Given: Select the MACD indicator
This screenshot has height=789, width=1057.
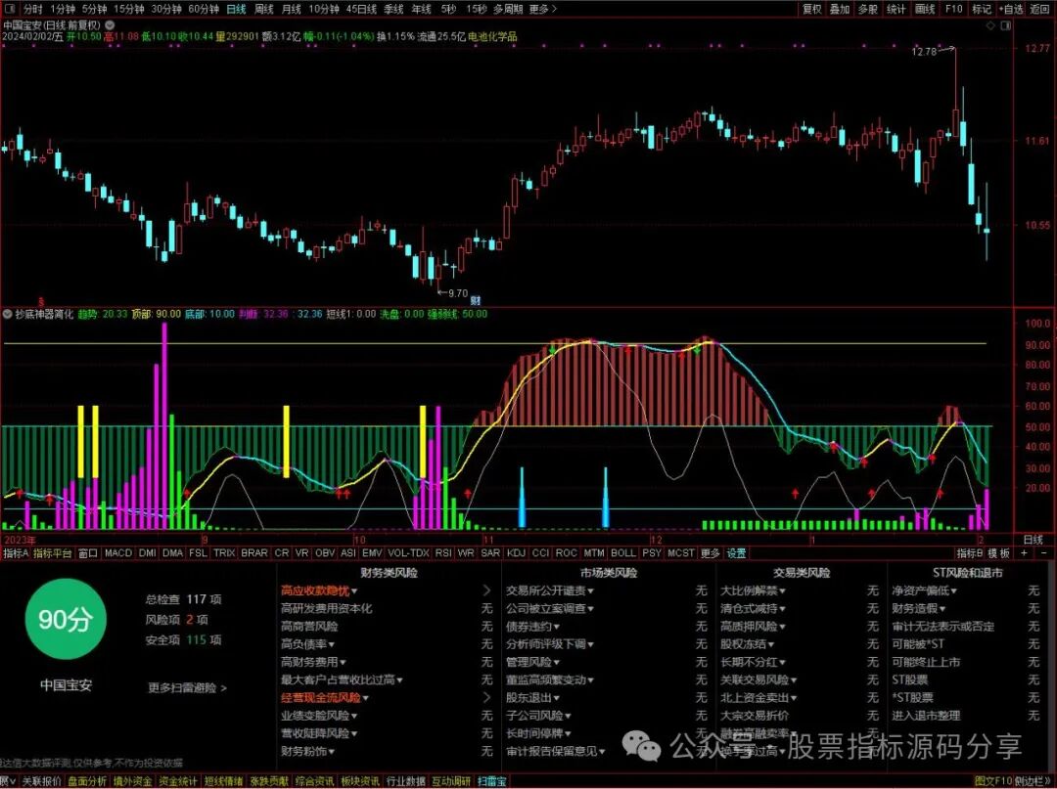Looking at the screenshot, I should tap(118, 552).
